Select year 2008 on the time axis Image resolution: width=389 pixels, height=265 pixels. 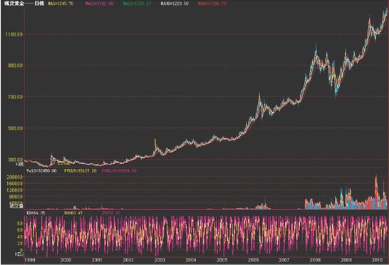[315, 260]
